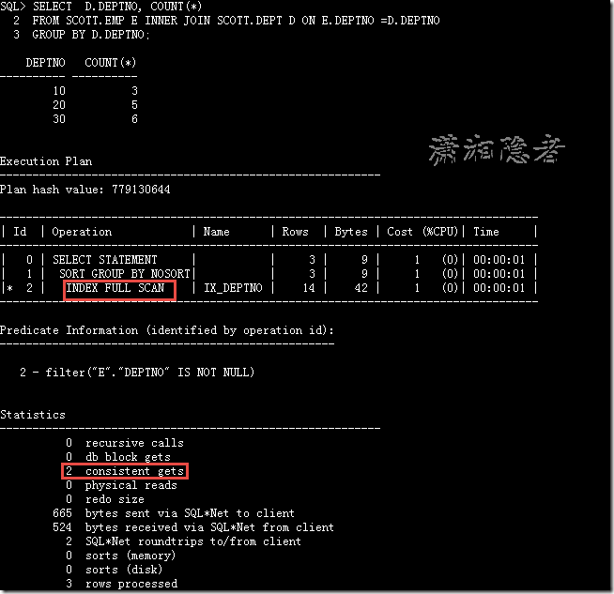Click the Statistics heading
This screenshot has height=594, width=614.
[33, 415]
